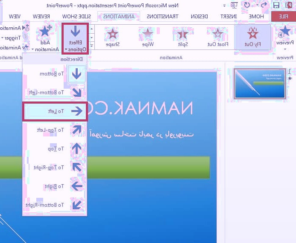Viewport: 296px width, 243px height.
Task: Pick the Wipe animation effect
Action: tap(148, 37)
